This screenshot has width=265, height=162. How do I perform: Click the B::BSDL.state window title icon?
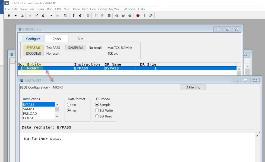(x=20, y=29)
